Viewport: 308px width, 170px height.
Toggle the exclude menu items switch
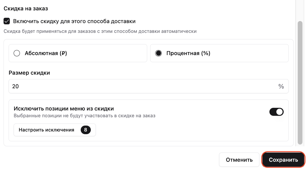276,112
